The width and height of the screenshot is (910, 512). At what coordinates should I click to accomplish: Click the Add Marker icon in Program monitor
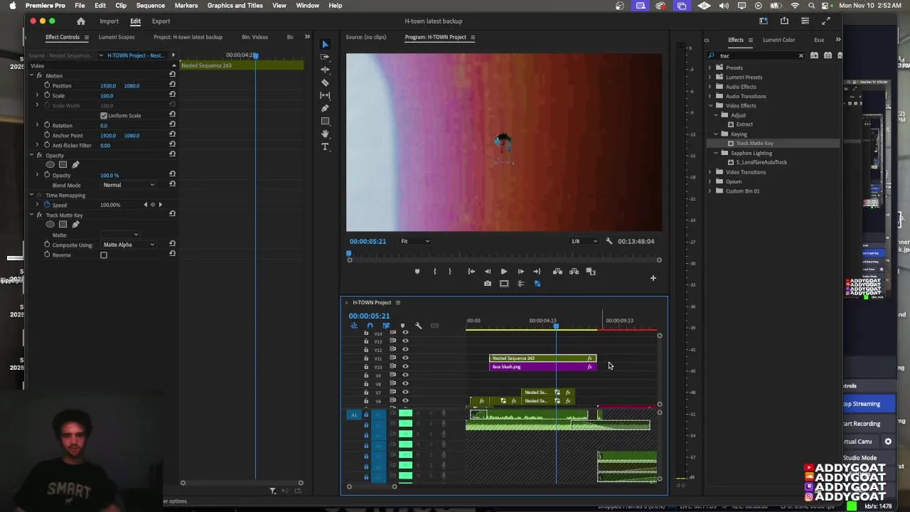(417, 272)
